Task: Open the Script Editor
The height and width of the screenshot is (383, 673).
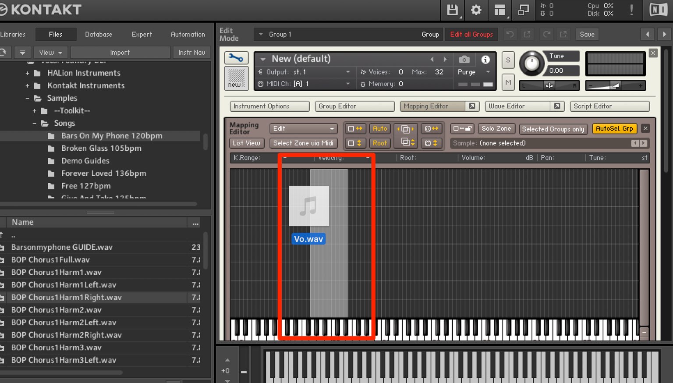Action: point(610,106)
